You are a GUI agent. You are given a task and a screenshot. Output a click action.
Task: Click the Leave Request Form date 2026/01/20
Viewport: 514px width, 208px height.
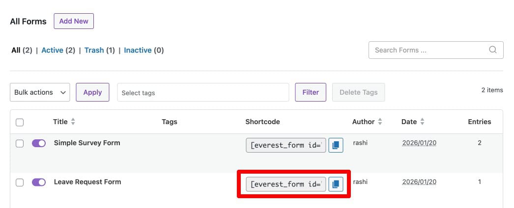coord(419,182)
